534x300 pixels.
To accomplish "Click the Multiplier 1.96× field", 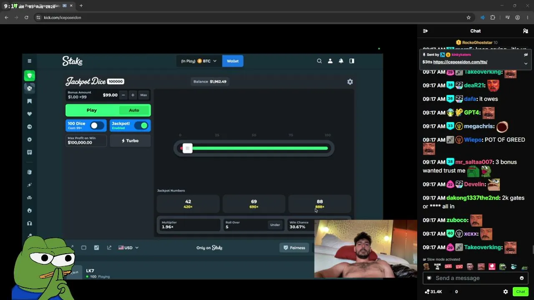I will click(189, 225).
